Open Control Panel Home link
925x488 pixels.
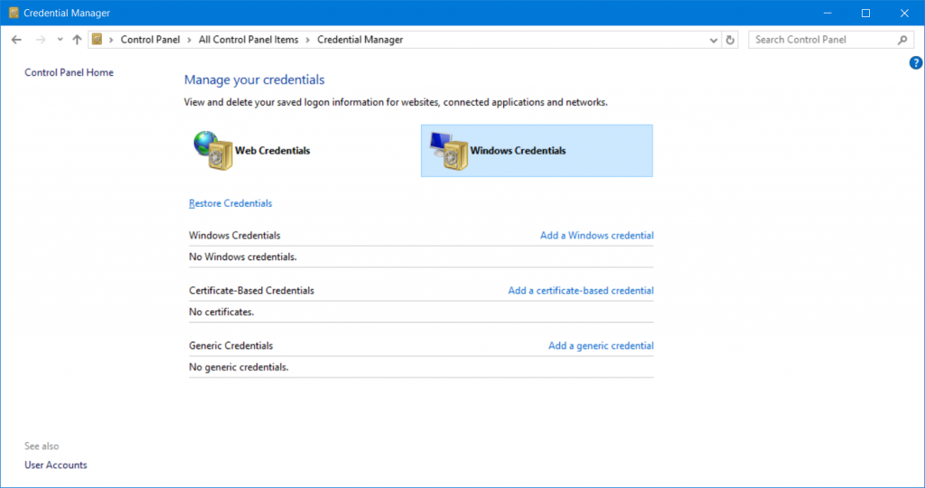[69, 72]
